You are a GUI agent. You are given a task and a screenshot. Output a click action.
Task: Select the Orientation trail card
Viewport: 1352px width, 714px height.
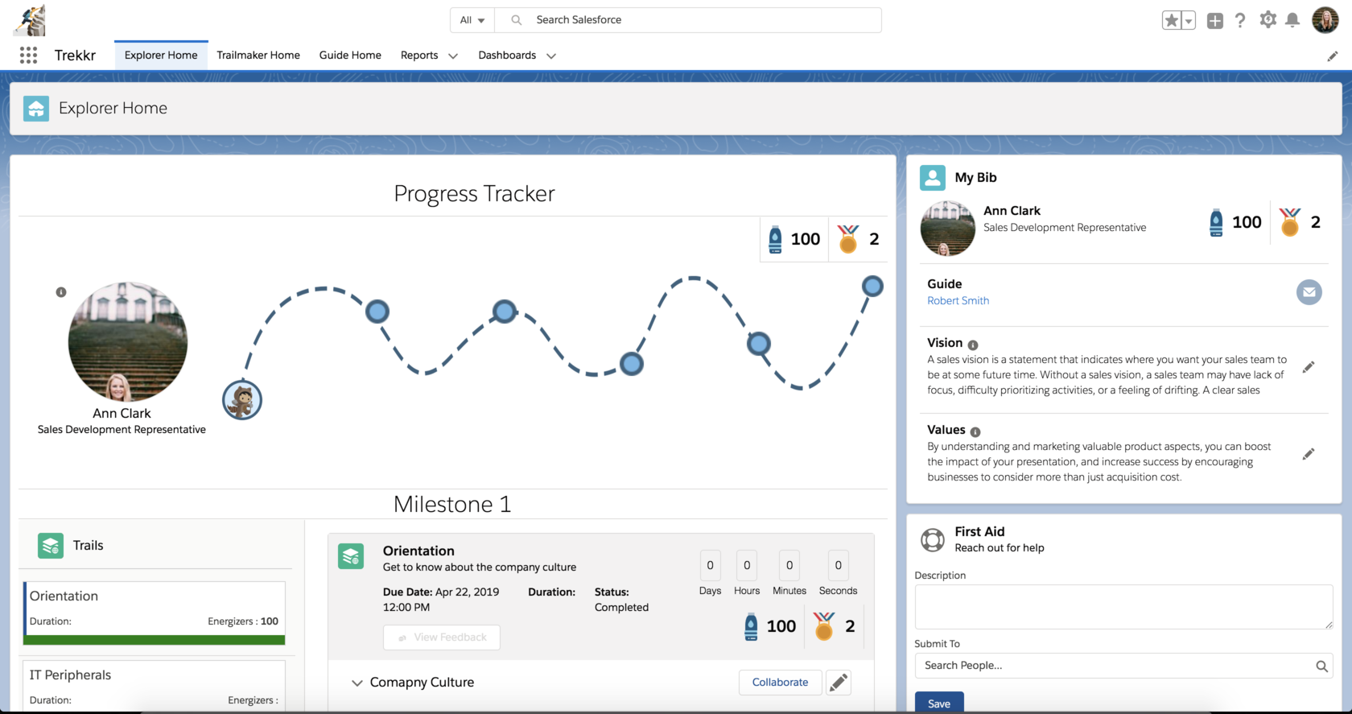(155, 613)
